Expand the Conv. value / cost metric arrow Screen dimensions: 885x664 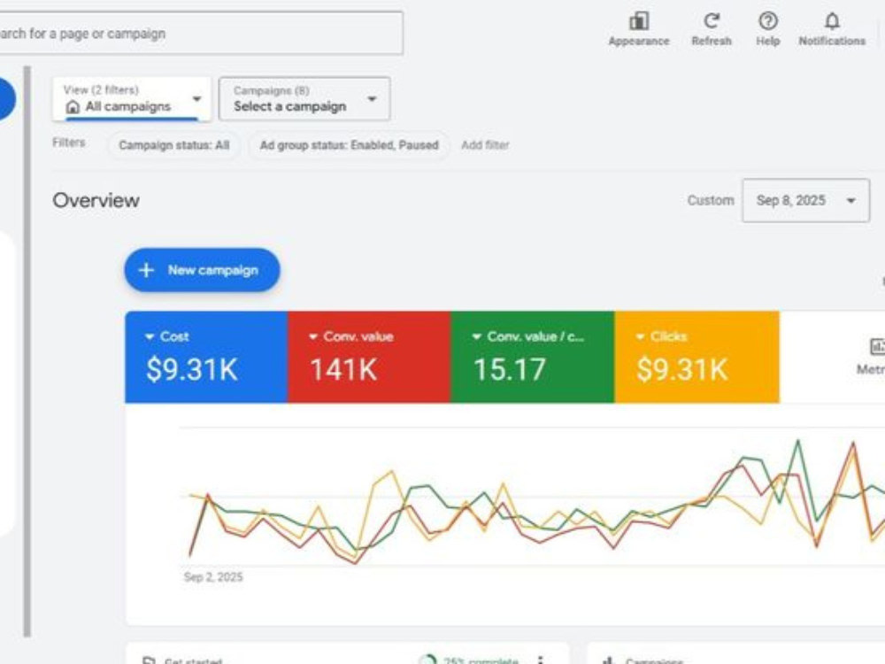point(476,336)
